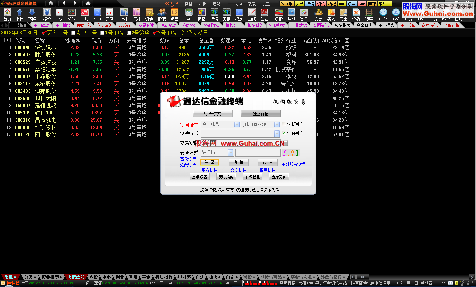Click the 取消 cancel button
Viewport: 476px width, 287px height.
click(267, 162)
